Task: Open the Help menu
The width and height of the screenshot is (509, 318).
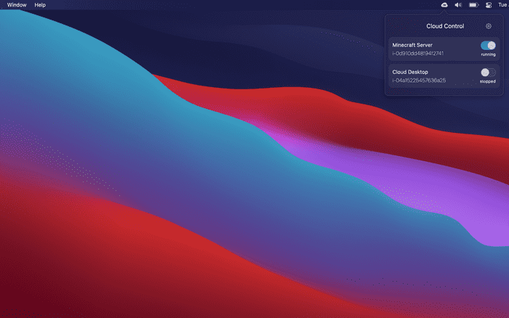Action: pyautogui.click(x=40, y=5)
